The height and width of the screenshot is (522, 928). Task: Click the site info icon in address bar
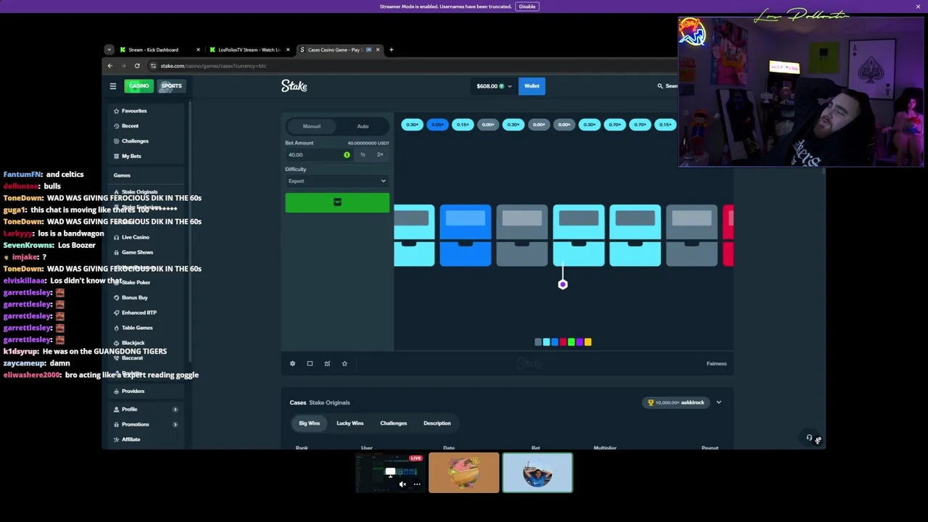point(153,66)
